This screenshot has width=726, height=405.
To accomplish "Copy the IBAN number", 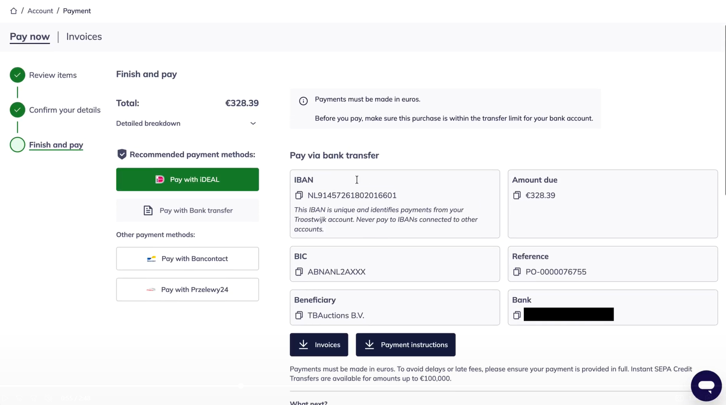I will (x=299, y=195).
